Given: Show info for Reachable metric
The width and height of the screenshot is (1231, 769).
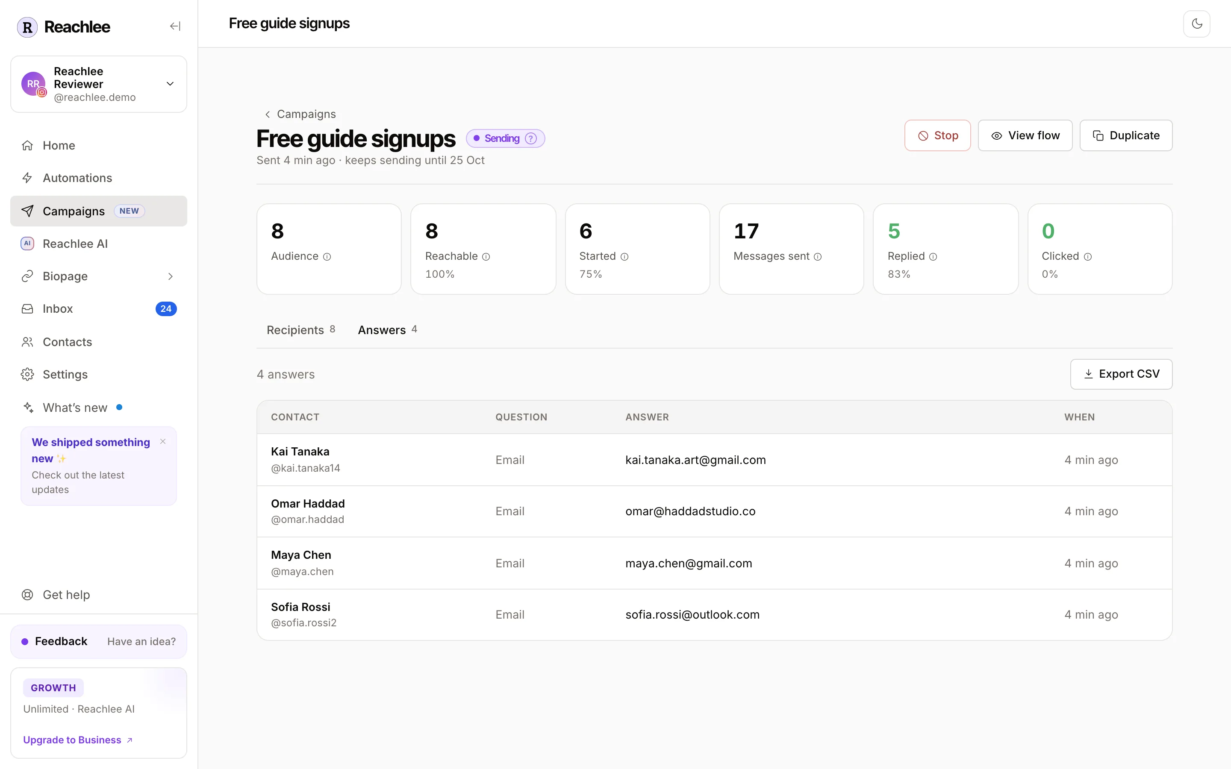Looking at the screenshot, I should coord(486,257).
